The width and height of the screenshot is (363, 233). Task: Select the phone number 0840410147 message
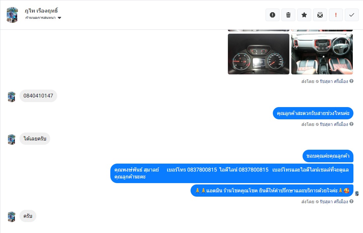[38, 96]
